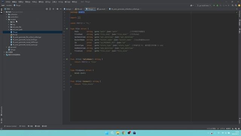This screenshot has width=241, height=136.
Task: Expand the rel_user_file folder arrow
Action: click(x=9, y=27)
